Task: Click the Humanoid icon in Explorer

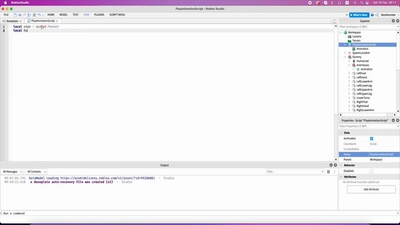Action: [354, 61]
